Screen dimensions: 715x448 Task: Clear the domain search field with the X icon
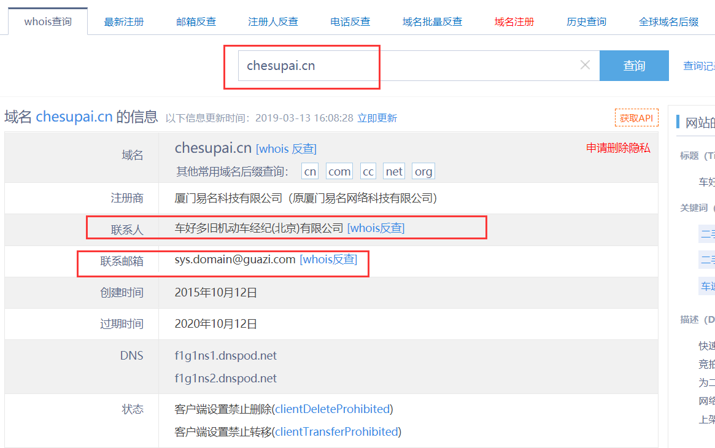(x=585, y=65)
